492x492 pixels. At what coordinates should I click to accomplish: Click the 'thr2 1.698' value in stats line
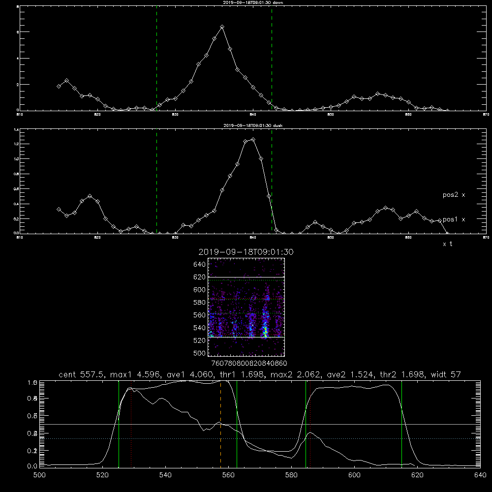(403, 374)
